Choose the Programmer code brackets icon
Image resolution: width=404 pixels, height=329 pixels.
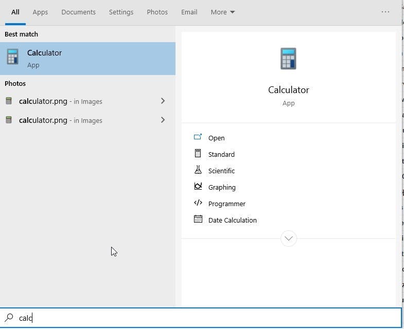pyautogui.click(x=198, y=203)
